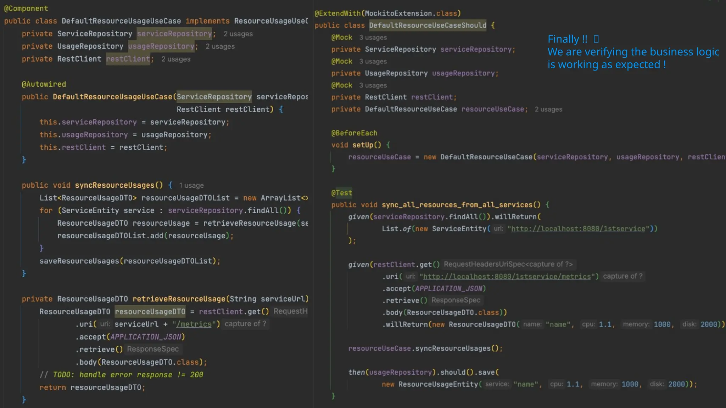Open '2 usages' hint beside usageRepository field
The width and height of the screenshot is (726, 408).
[220, 46]
